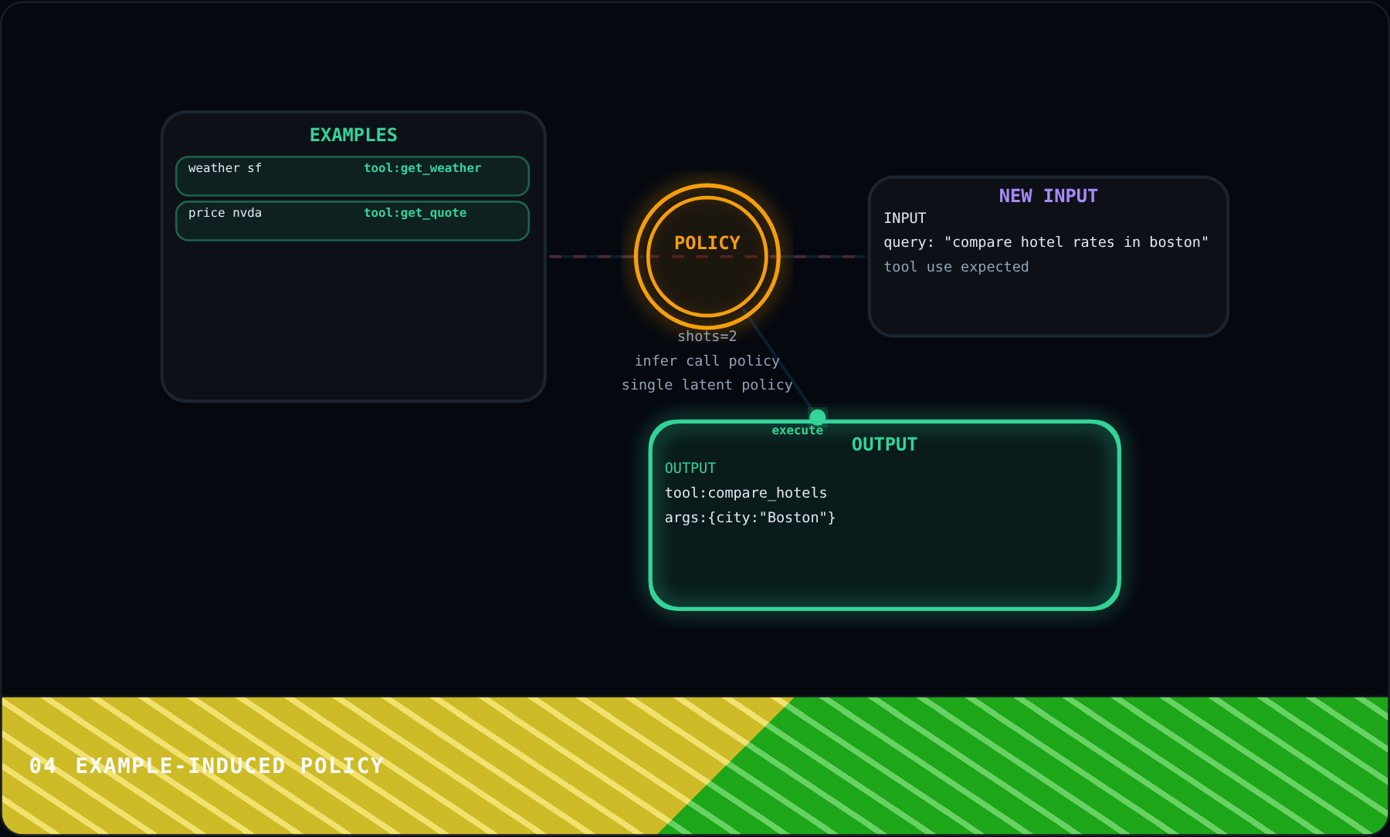Click the small green OUTPUT sublabel
The image size is (1390, 837).
(690, 468)
